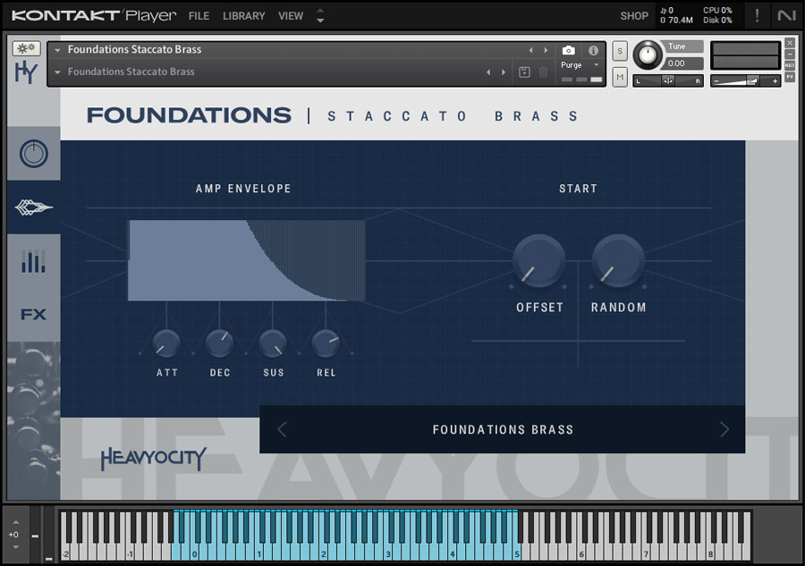805x566 pixels.
Task: Open the envelope page sidebar tab
Action: click(x=33, y=207)
